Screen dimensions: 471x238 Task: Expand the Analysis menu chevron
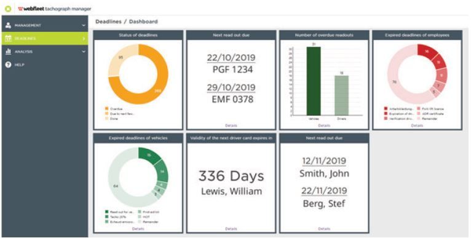coord(84,52)
